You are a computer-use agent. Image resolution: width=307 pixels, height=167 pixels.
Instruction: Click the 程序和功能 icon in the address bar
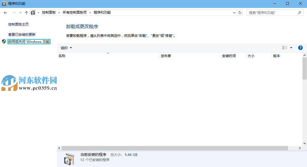[33, 12]
